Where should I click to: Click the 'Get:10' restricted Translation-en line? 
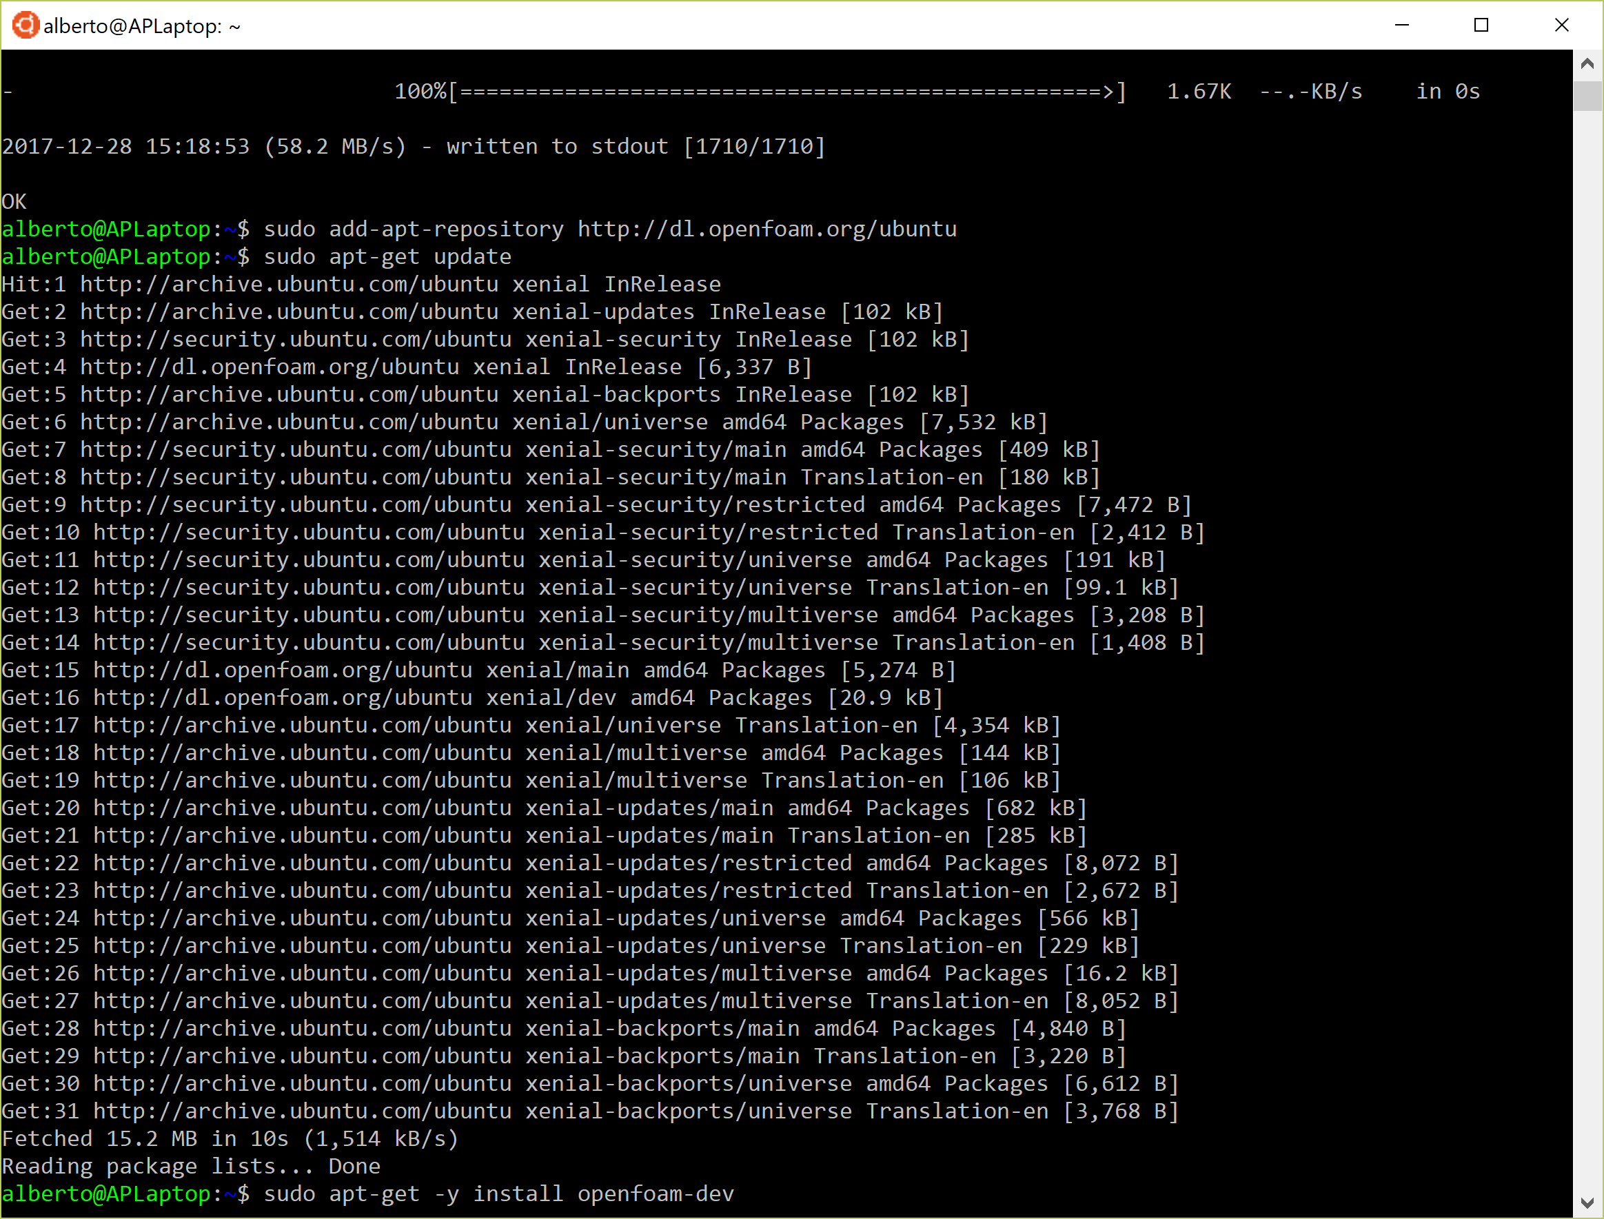click(x=603, y=533)
